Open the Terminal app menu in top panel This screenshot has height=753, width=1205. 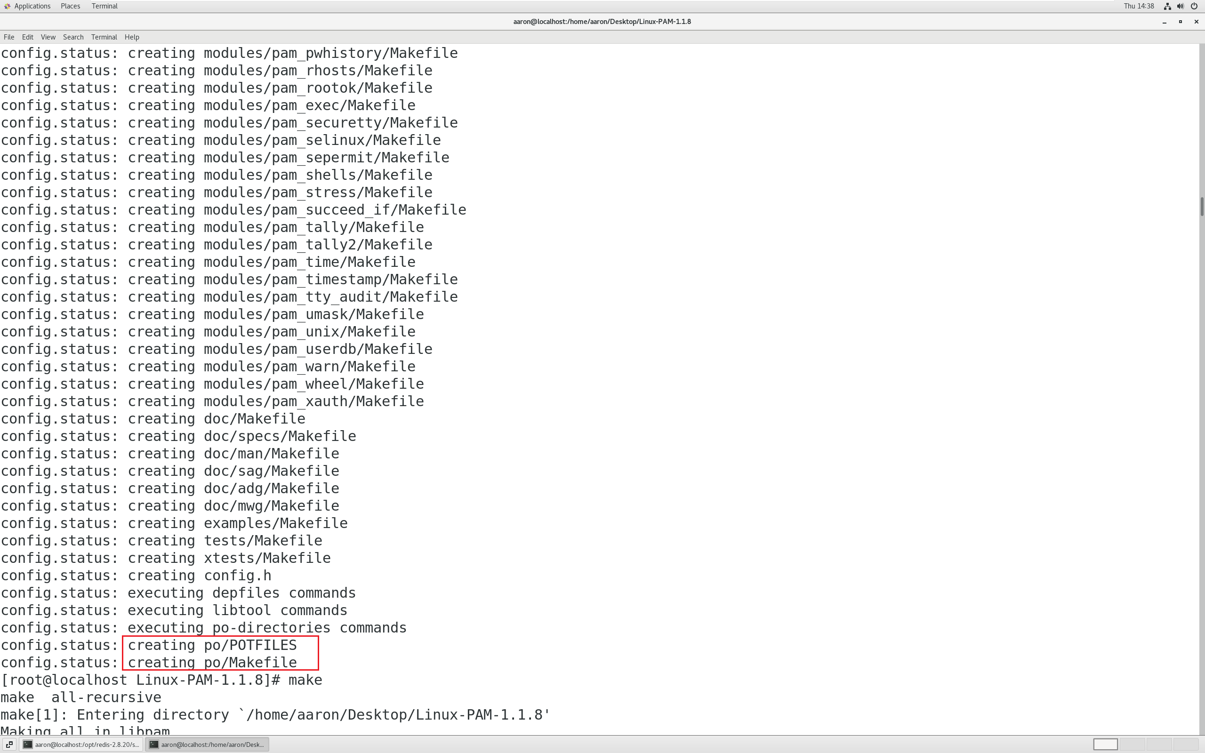click(x=104, y=6)
